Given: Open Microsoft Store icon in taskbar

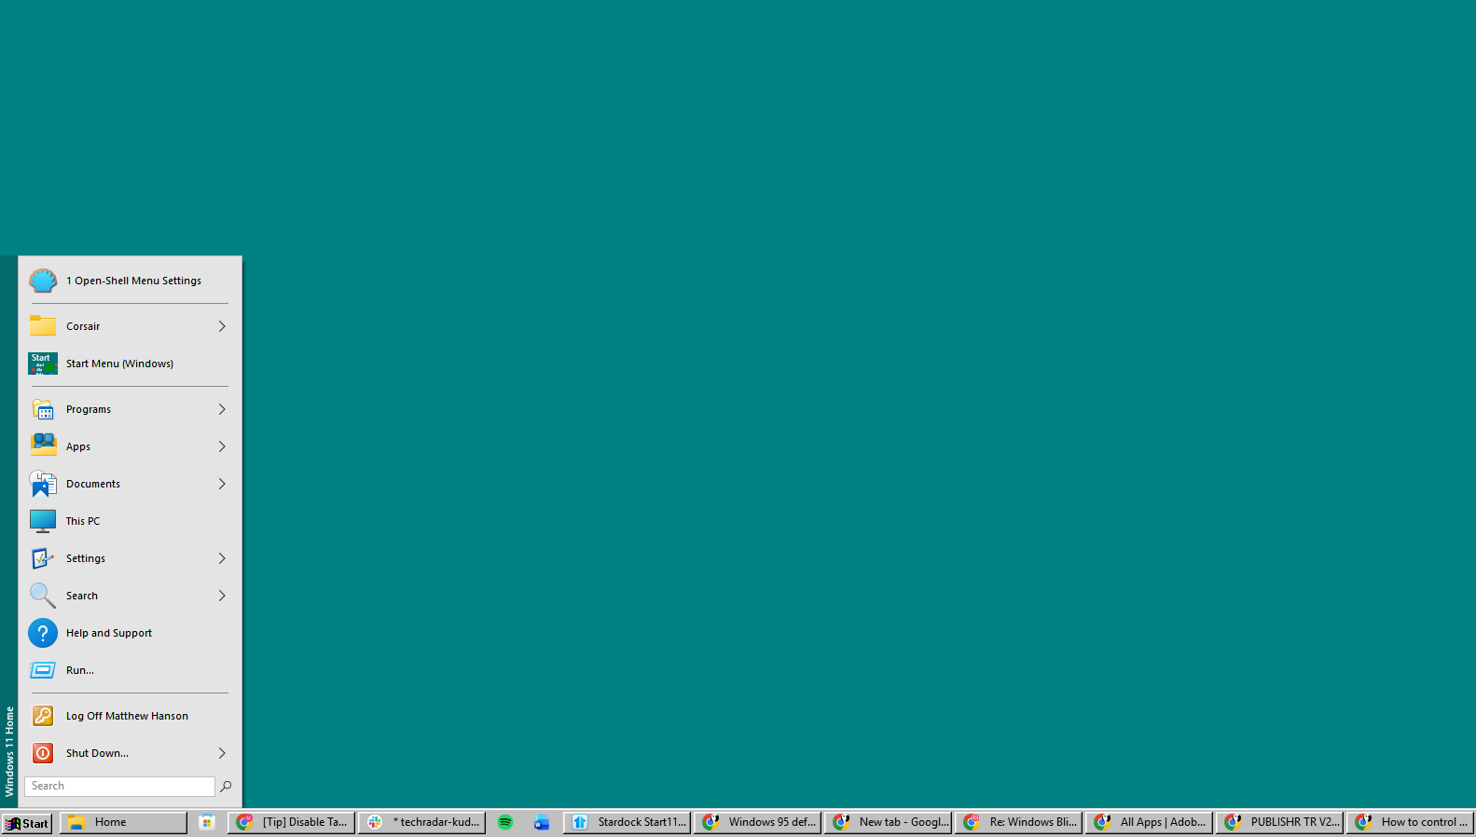Looking at the screenshot, I should 207,822.
